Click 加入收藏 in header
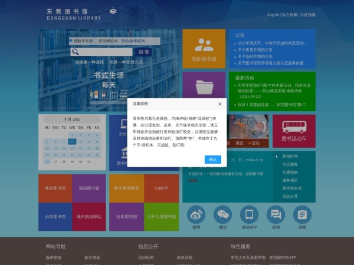 [x=290, y=15]
